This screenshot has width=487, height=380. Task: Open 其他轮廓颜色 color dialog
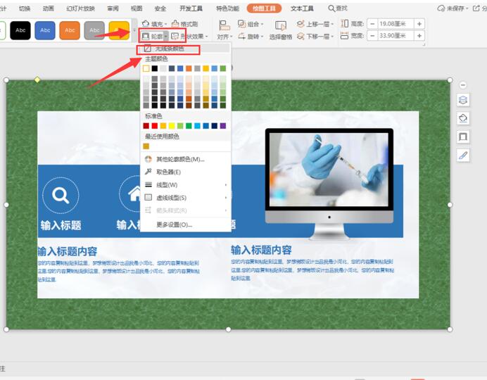click(179, 159)
